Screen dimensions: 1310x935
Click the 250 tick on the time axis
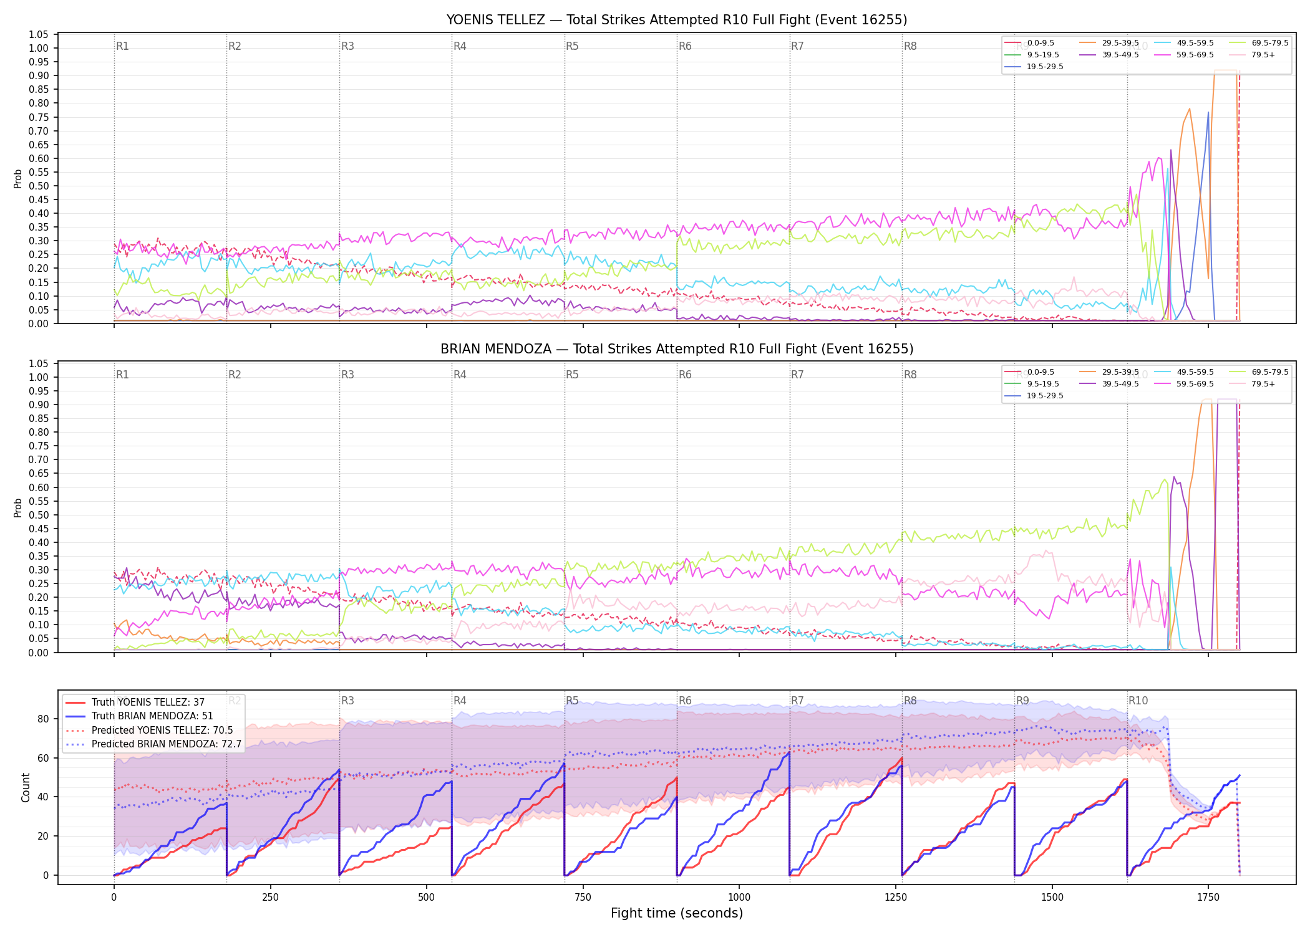tap(270, 898)
